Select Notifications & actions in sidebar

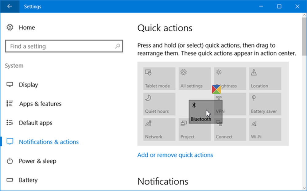tap(49, 142)
